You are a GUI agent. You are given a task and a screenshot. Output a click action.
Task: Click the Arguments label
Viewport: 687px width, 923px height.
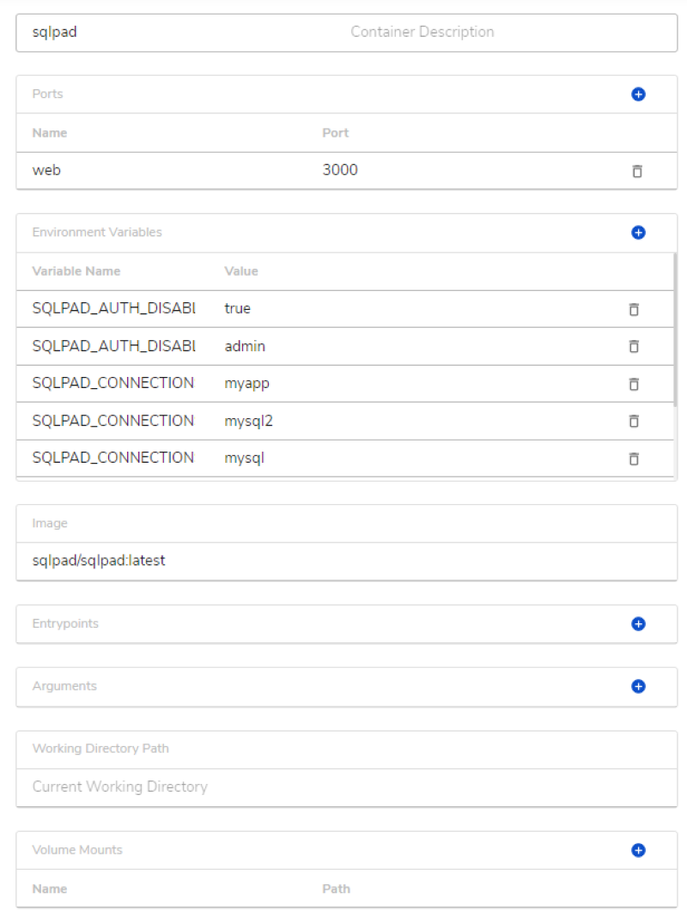click(x=64, y=686)
